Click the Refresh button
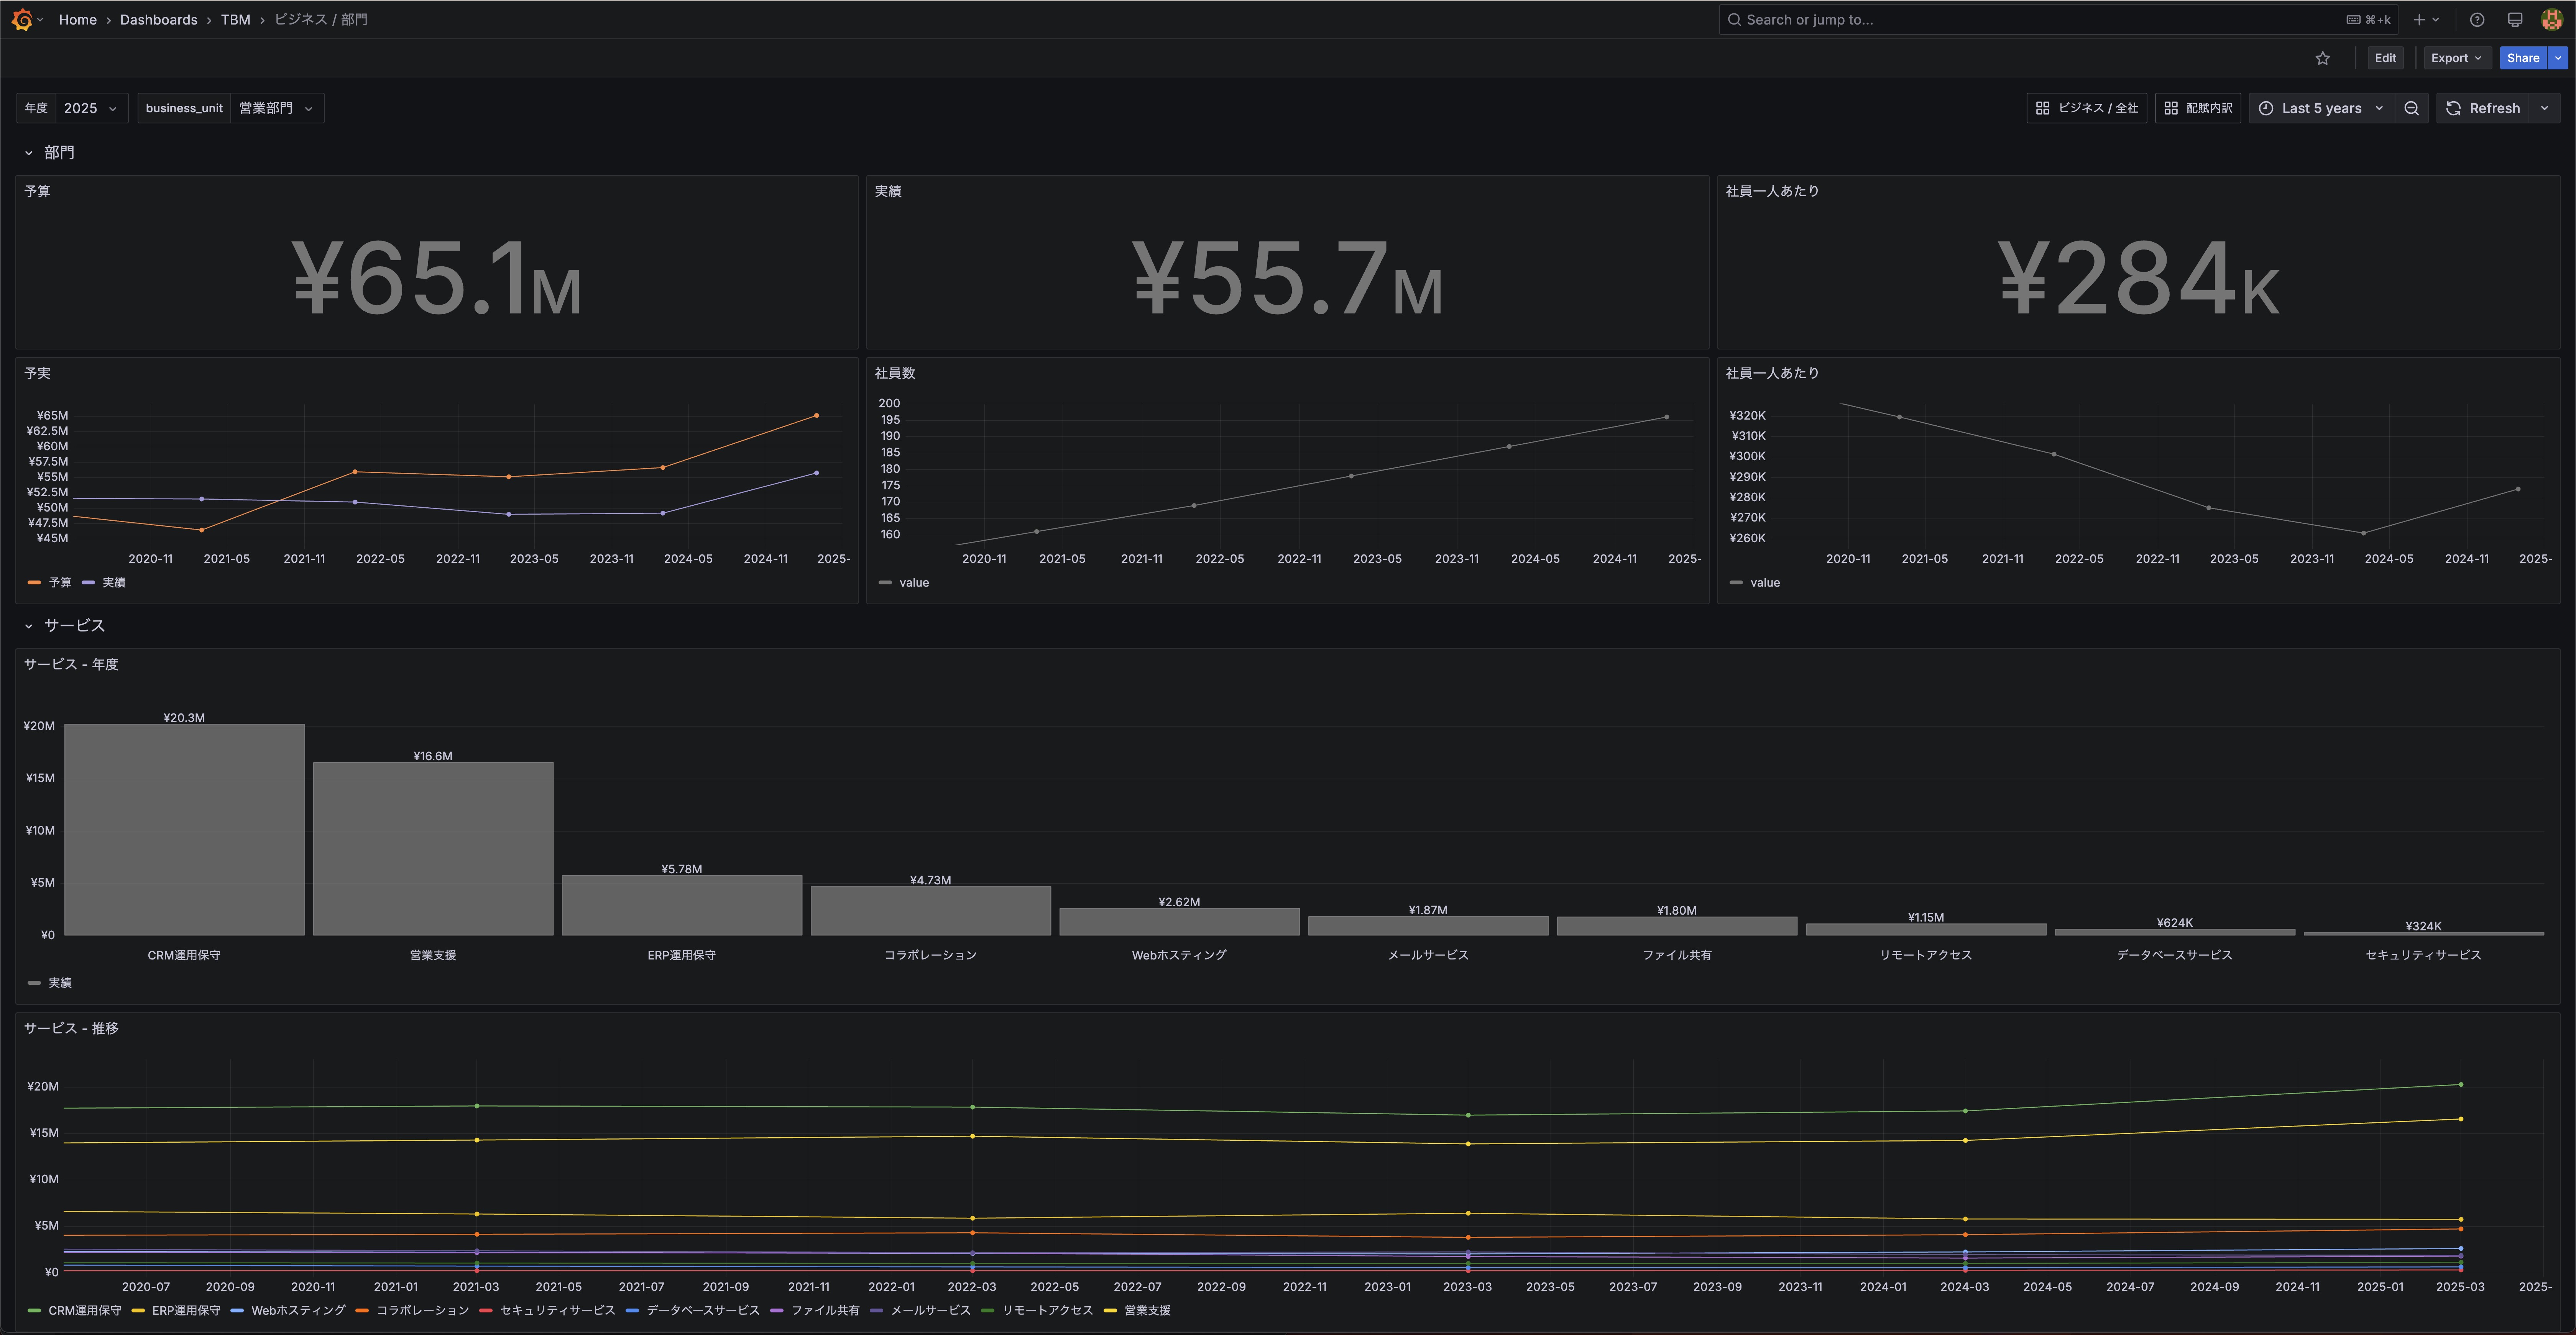2576x1335 pixels. 2483,108
